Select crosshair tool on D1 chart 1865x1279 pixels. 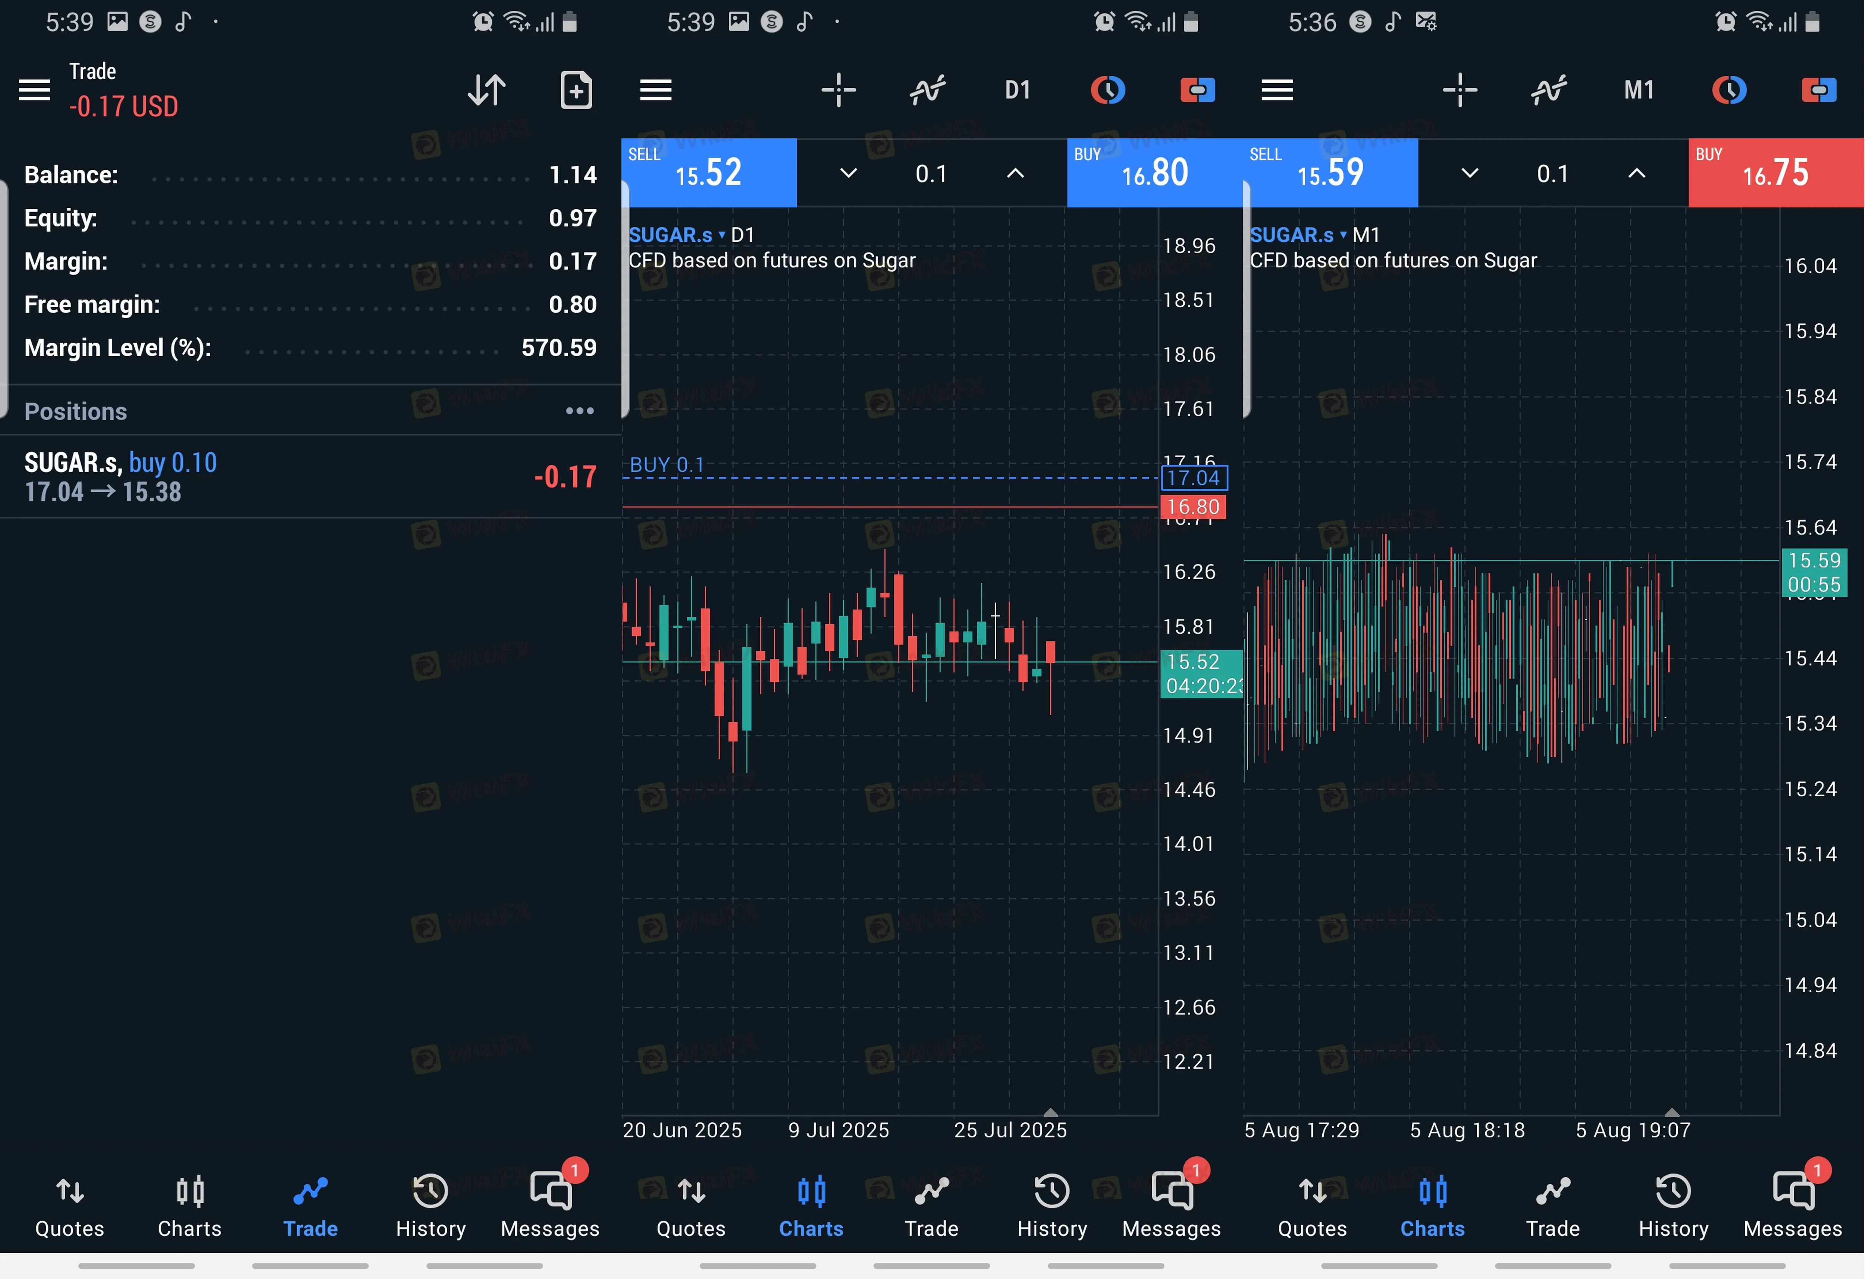click(x=839, y=90)
